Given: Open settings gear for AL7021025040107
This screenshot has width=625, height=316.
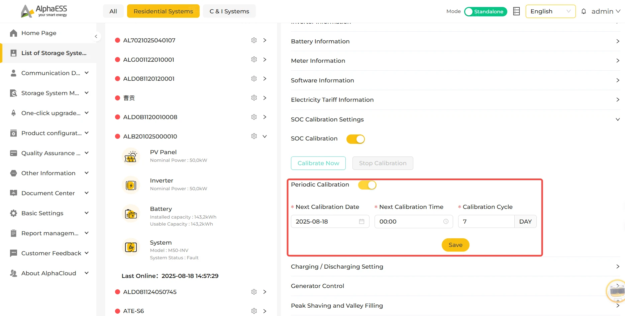Looking at the screenshot, I should click(254, 40).
